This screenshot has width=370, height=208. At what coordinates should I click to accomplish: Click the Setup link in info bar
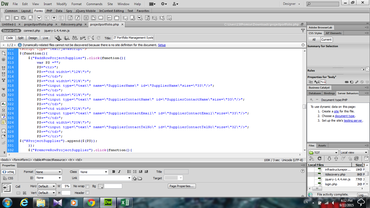click(x=162, y=45)
